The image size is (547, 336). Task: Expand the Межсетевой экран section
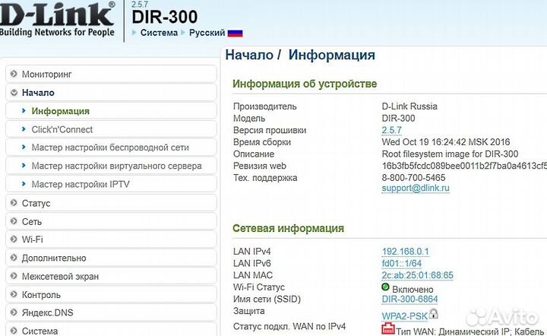tap(111, 277)
